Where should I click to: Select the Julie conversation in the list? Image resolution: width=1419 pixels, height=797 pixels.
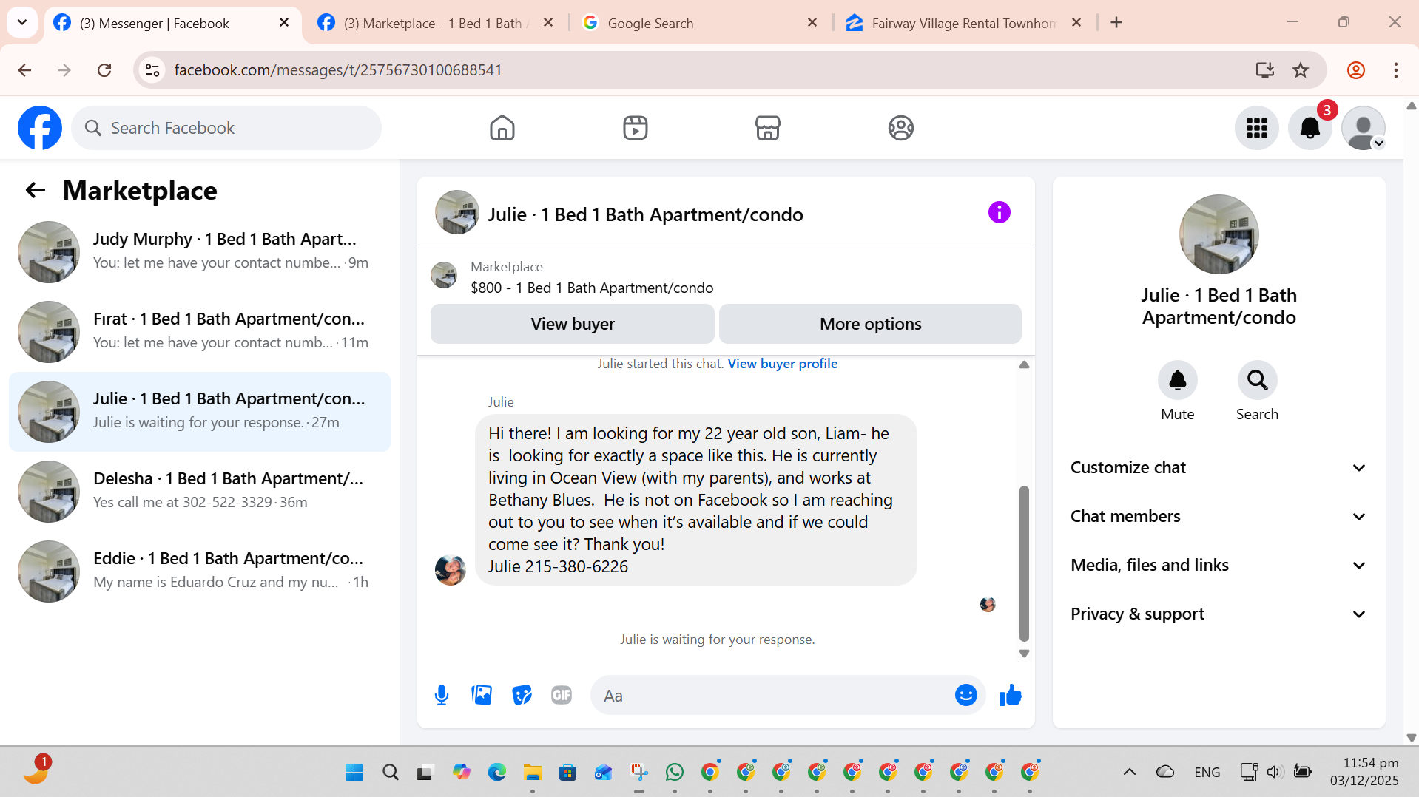point(200,412)
